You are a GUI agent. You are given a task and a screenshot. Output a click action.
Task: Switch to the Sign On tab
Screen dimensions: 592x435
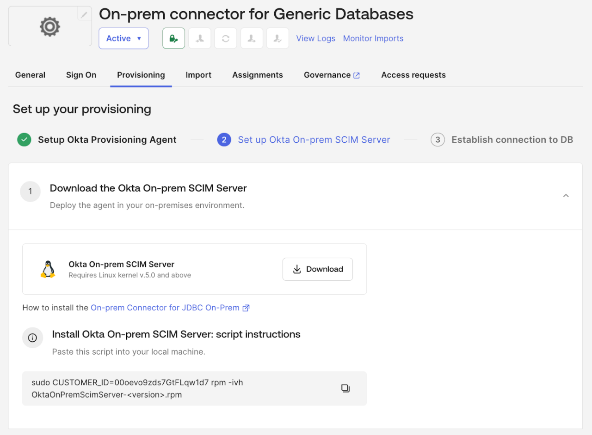point(81,74)
